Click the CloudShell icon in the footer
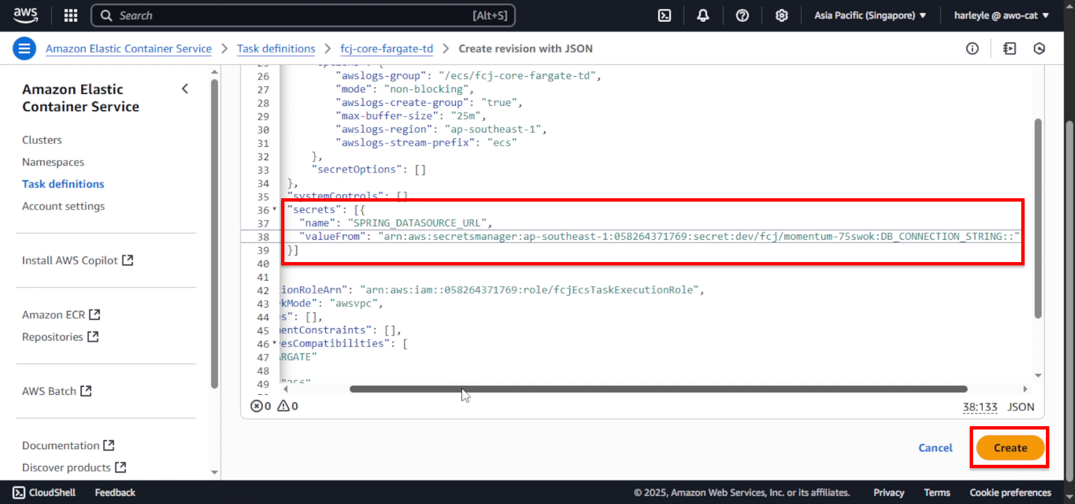The height and width of the screenshot is (504, 1075). pyautogui.click(x=18, y=492)
